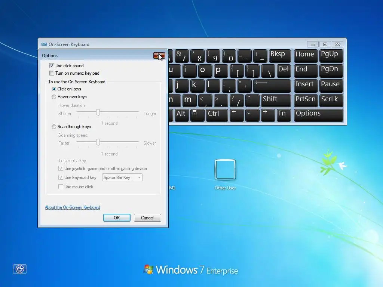Tap the equals key
The image size is (383, 287).
tap(260, 56)
